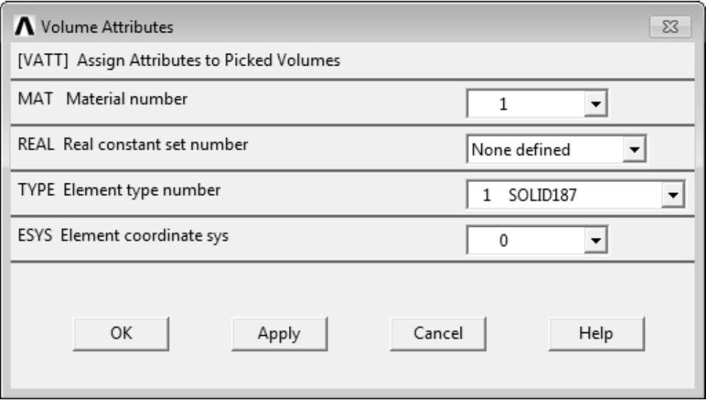Click the 'MAT Material number' label
Screen dimensions: 706x400
pyautogui.click(x=102, y=99)
